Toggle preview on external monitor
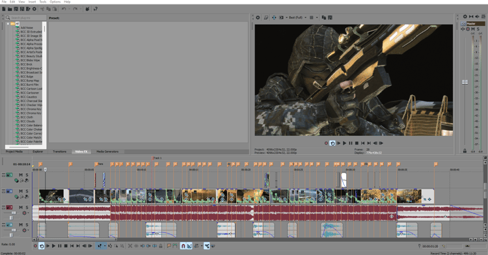The image size is (488, 255). pos(266,18)
